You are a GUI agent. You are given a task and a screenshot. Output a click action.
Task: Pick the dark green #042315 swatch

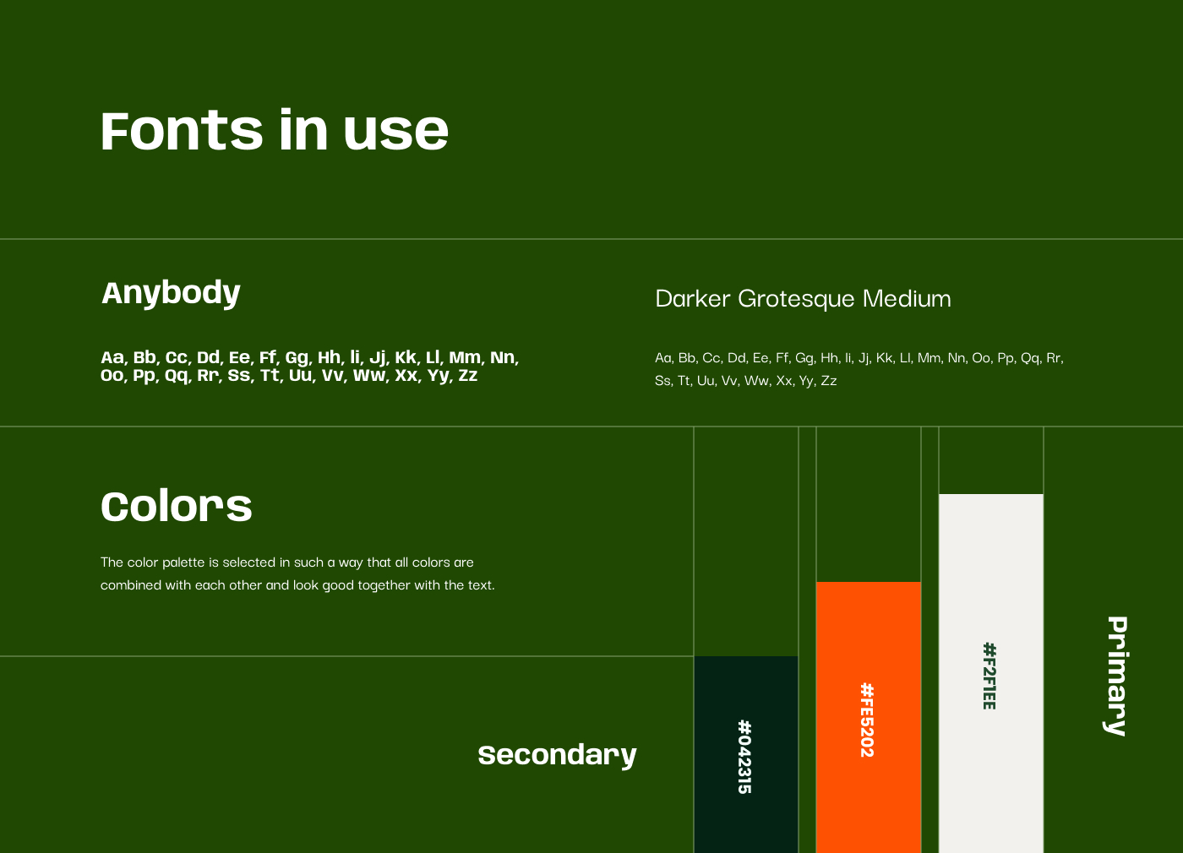[746, 754]
